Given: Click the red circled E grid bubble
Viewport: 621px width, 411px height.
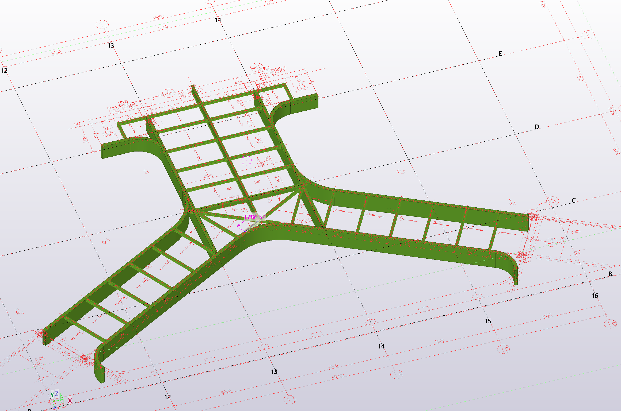Looking at the screenshot, I should pos(588,35).
